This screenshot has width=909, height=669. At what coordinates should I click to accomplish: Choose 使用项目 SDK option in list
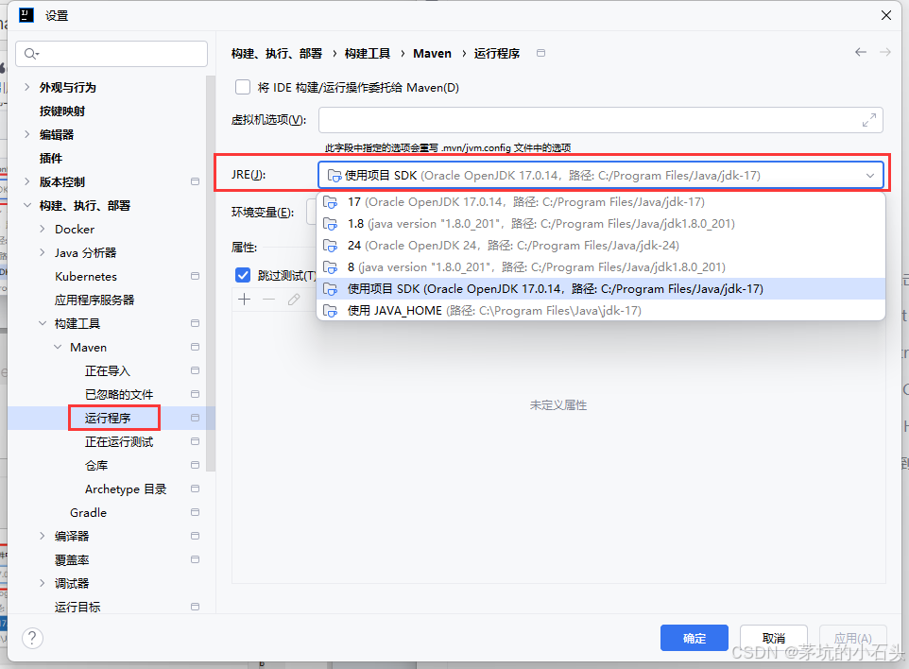(x=601, y=289)
